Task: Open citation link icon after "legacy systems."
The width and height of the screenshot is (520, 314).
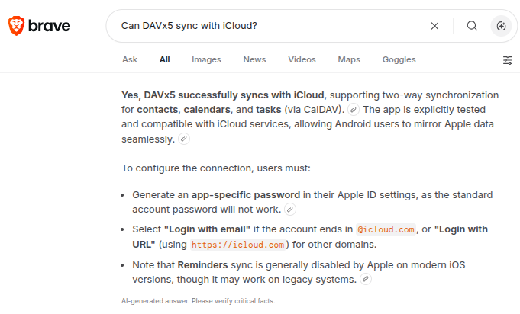Action: click(x=366, y=279)
